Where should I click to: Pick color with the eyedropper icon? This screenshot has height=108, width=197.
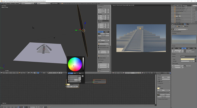coord(83,76)
